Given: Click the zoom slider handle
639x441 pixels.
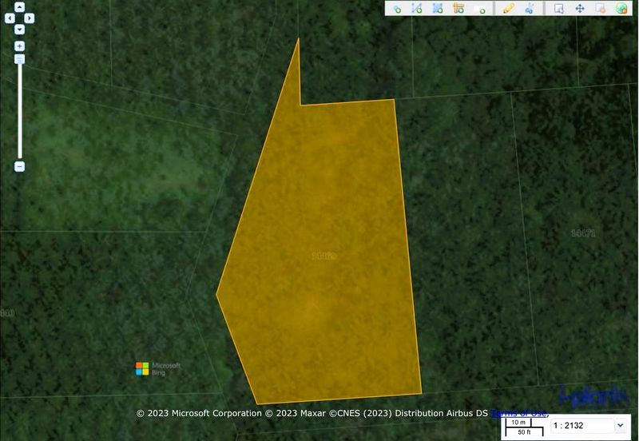Looking at the screenshot, I should [x=19, y=59].
